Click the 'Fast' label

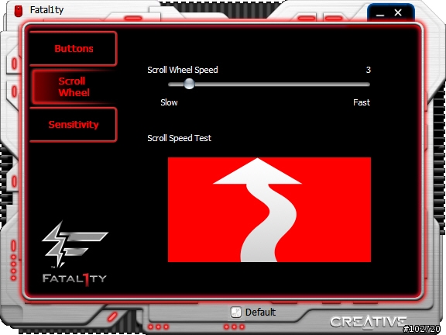(x=362, y=102)
